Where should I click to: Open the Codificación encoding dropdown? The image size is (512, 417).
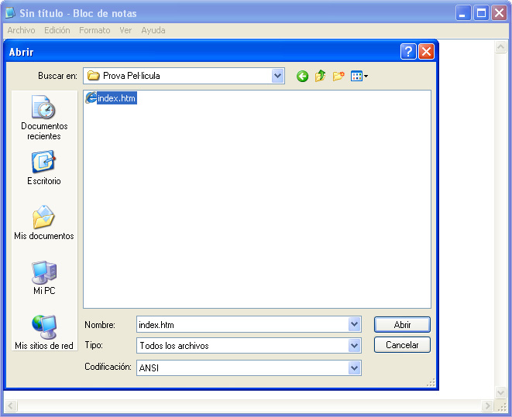coord(355,368)
